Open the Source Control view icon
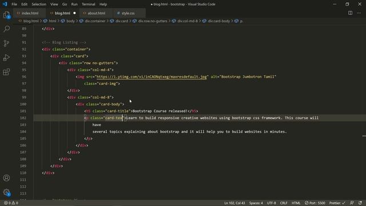Viewport: 366px width, 206px height. coord(6,43)
